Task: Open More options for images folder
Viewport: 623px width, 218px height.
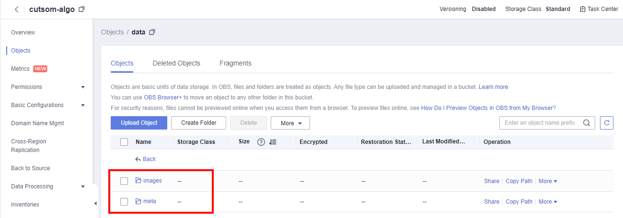Action: click(548, 181)
